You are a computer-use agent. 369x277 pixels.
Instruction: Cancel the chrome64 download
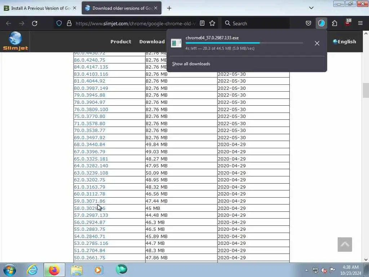pos(317,43)
